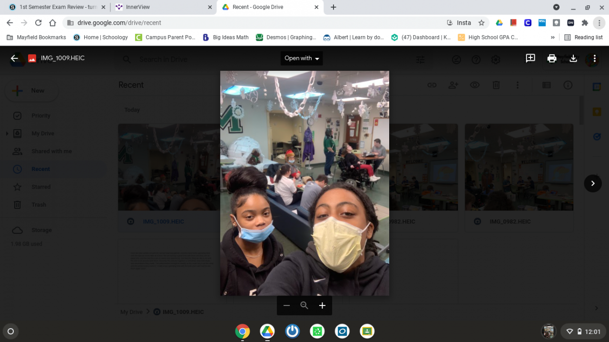The image size is (609, 342).
Task: Open system status tray at clock
Action: 583,332
